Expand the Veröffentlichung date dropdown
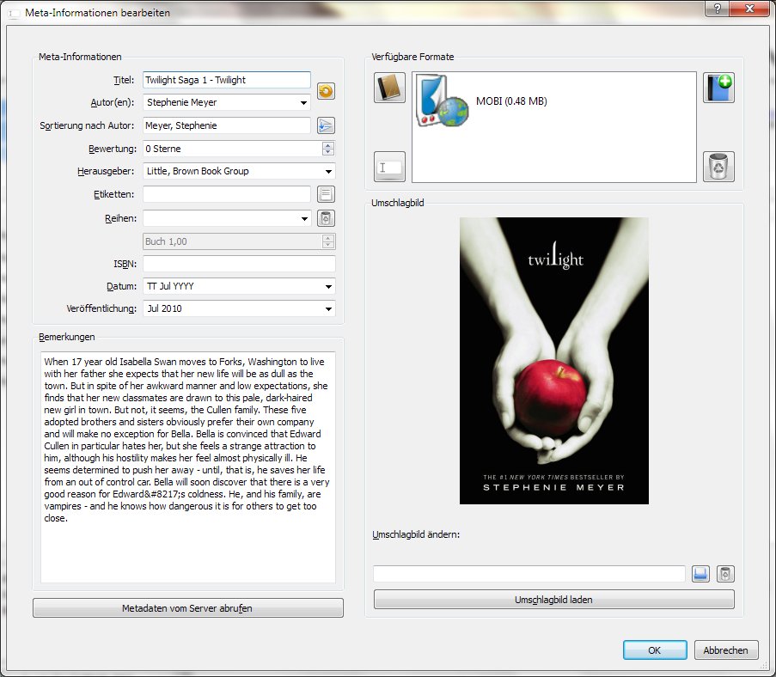The width and height of the screenshot is (776, 677). [x=328, y=308]
